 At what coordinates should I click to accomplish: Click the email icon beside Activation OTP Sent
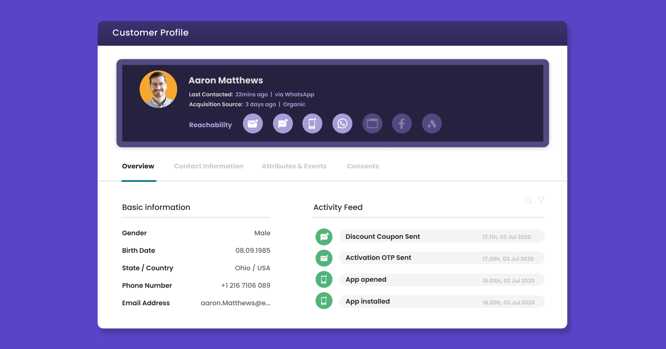324,258
